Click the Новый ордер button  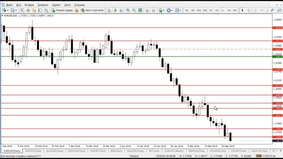62,10
